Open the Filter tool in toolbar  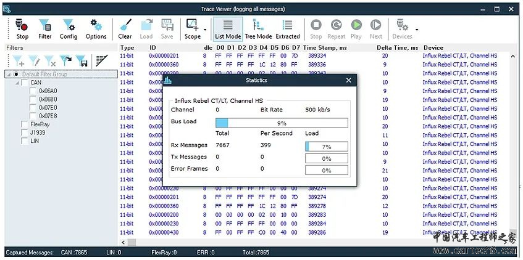coord(44,30)
